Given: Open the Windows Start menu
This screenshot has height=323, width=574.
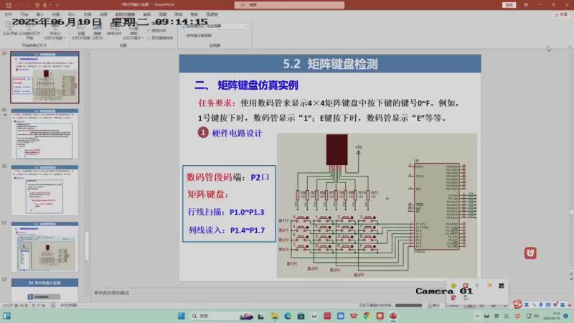Looking at the screenshot, I should 182,316.
